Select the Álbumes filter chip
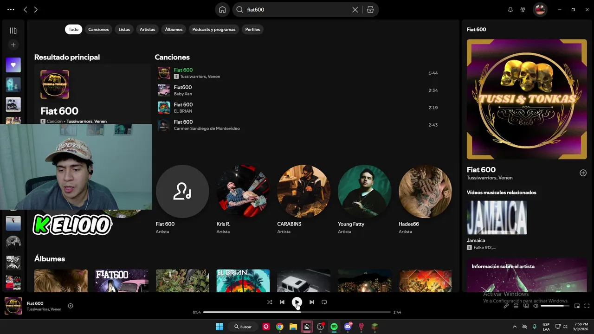 (x=174, y=29)
